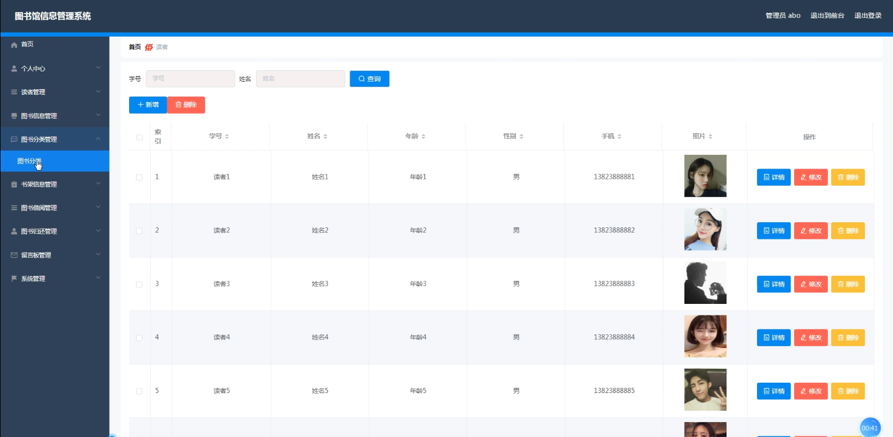893x437 pixels.
Task: Open the 图书分类 submenu item
Action: (54, 161)
